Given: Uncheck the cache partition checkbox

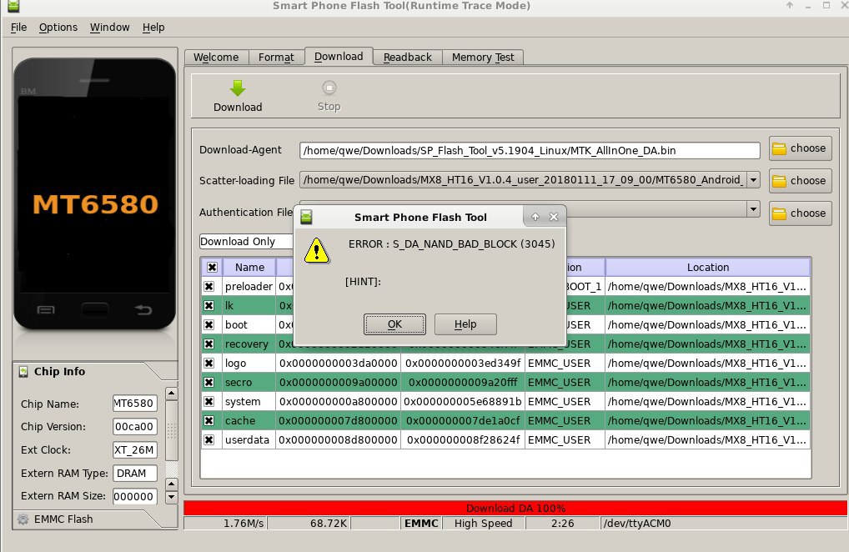Looking at the screenshot, I should [209, 421].
